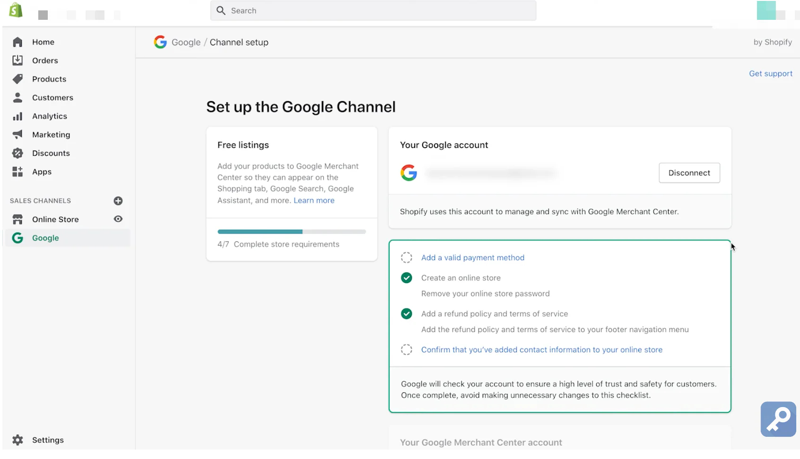Click the store requirements progress bar
Image resolution: width=800 pixels, height=459 pixels.
(291, 231)
